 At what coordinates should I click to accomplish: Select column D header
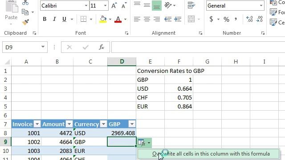tap(122, 62)
